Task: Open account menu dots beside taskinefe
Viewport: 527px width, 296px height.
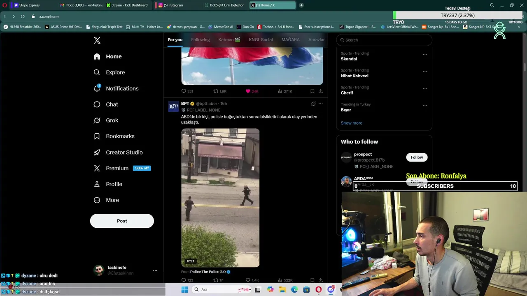Action: click(155, 270)
